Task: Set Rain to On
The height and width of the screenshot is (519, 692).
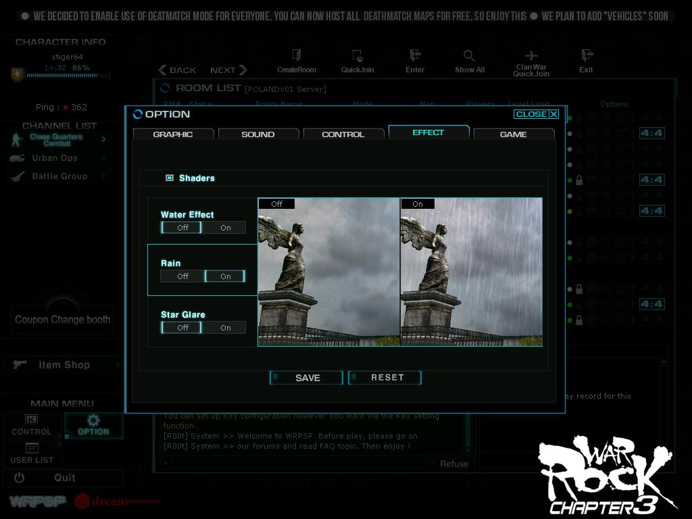Action: tap(225, 276)
